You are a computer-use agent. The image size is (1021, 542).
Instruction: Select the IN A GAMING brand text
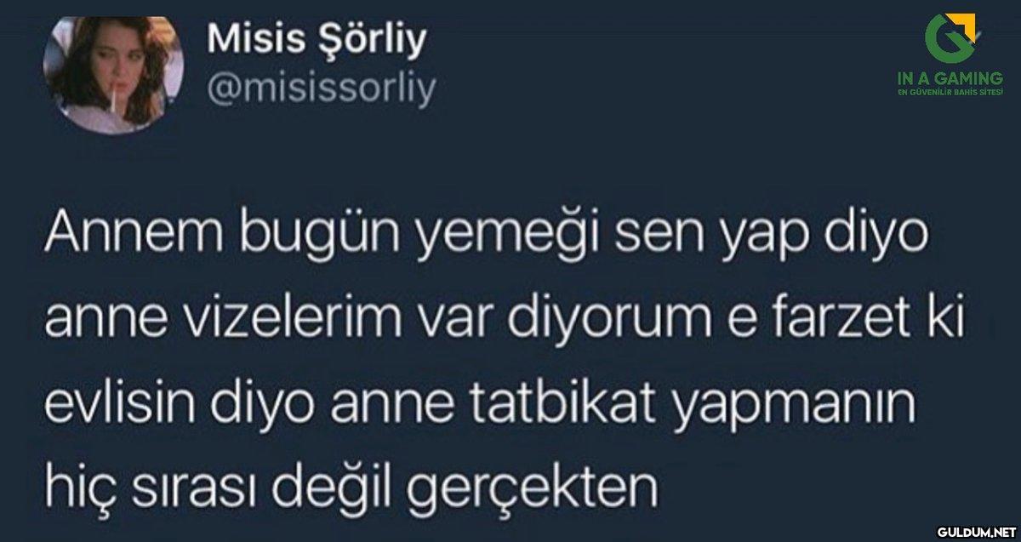(x=950, y=78)
